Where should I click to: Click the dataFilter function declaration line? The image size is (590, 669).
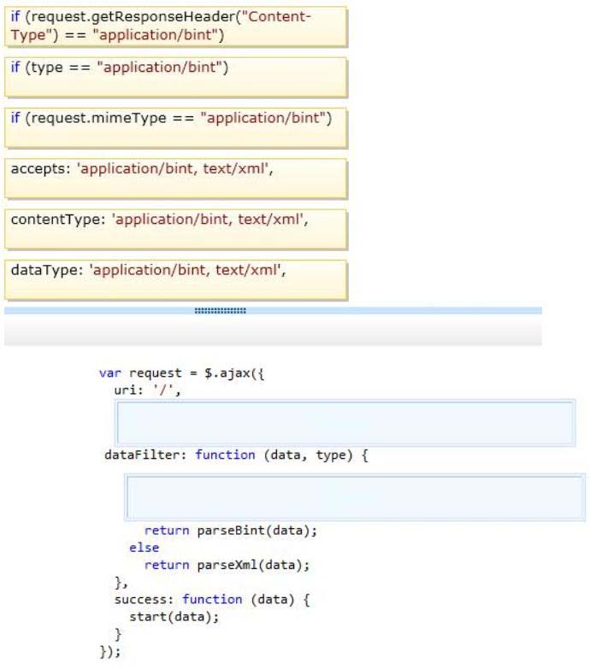tap(236, 455)
